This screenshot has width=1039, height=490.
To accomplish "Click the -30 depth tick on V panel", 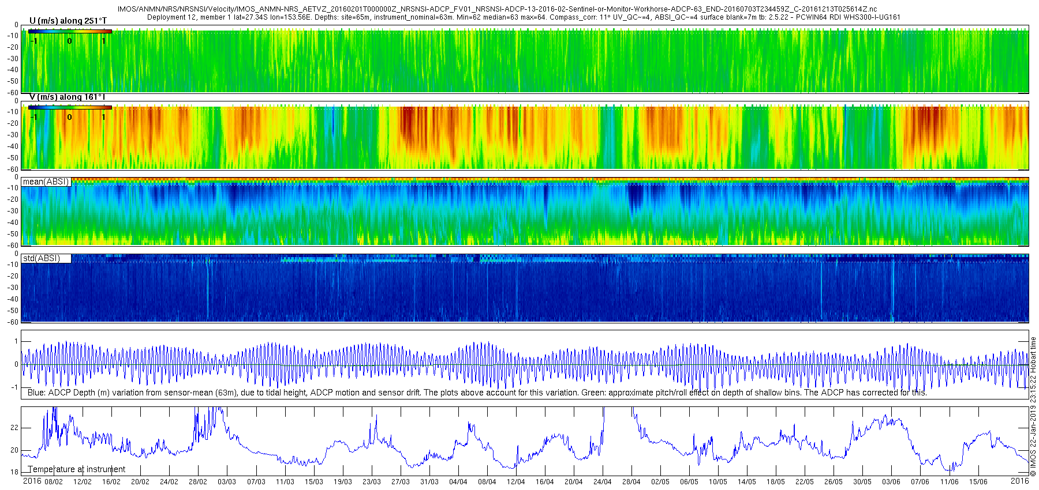I will coord(12,135).
